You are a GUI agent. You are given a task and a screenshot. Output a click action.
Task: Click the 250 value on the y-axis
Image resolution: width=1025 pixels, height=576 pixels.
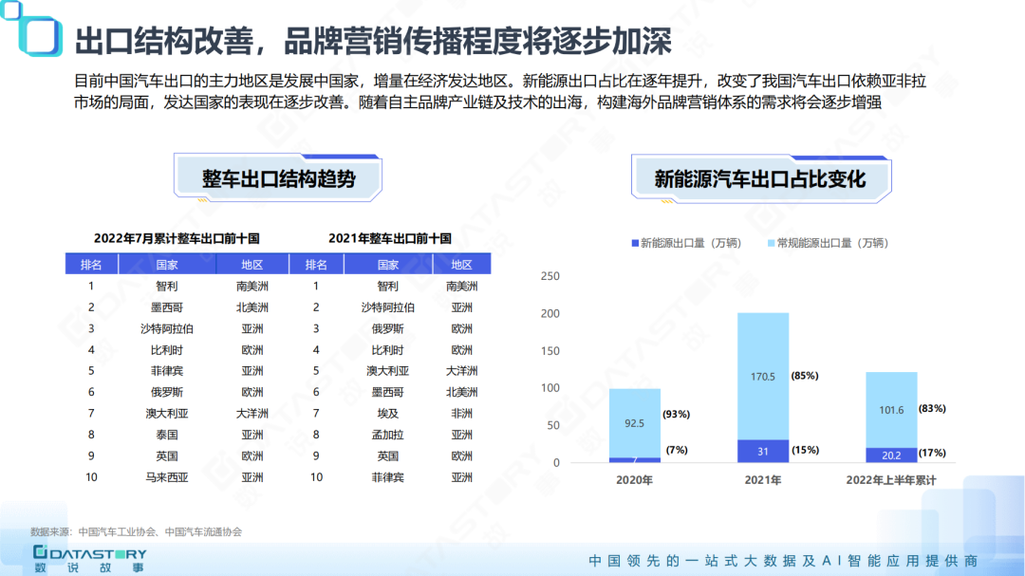tap(550, 276)
